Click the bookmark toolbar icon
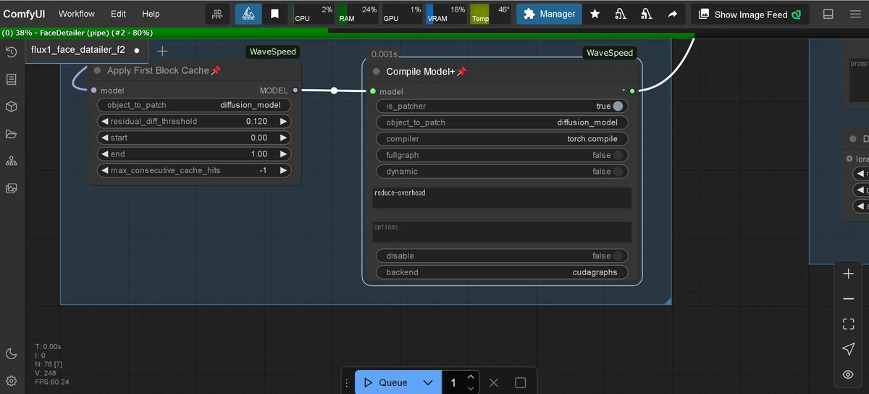869x394 pixels. [x=274, y=14]
